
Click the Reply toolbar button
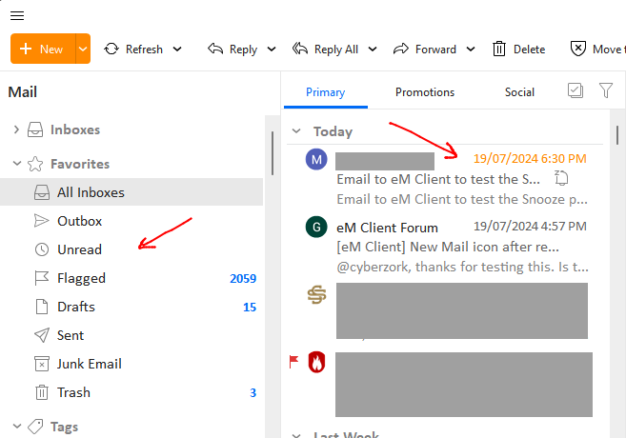232,50
